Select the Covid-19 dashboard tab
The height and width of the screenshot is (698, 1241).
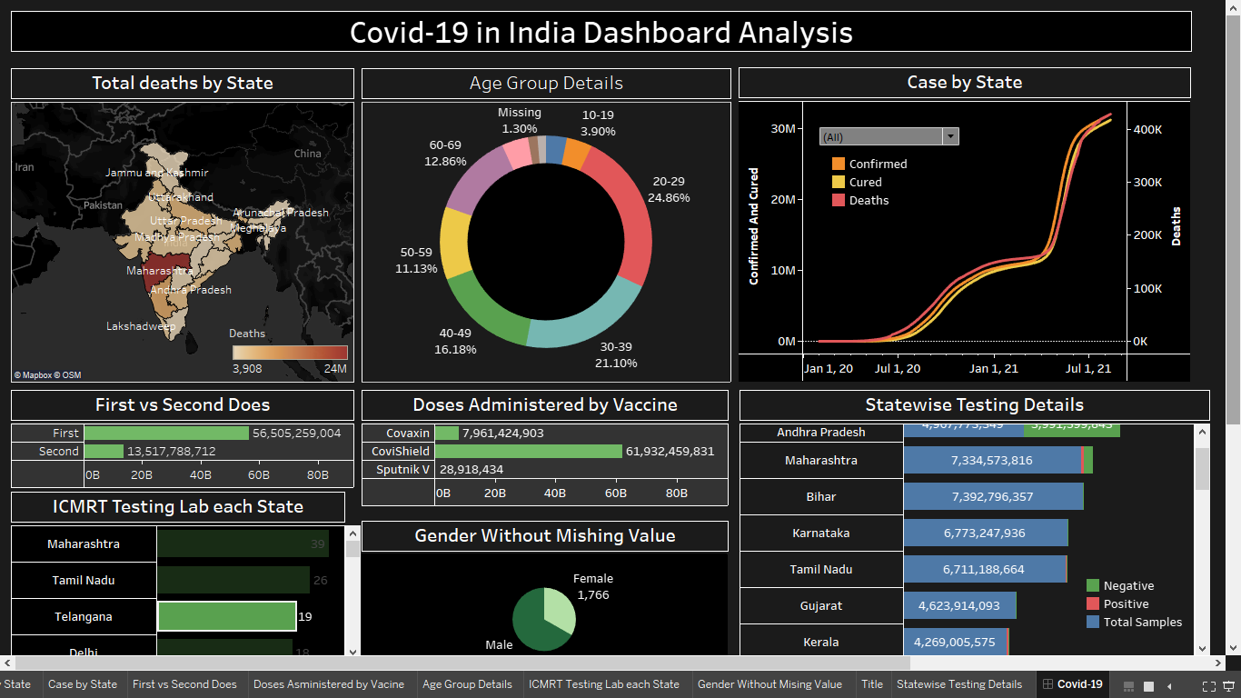point(1072,684)
